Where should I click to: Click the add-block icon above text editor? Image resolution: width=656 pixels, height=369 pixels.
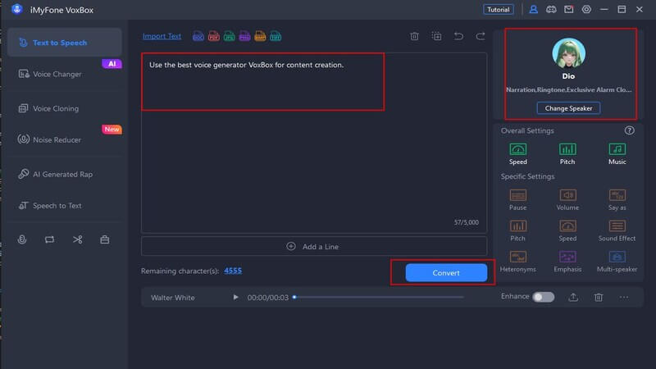click(x=436, y=36)
